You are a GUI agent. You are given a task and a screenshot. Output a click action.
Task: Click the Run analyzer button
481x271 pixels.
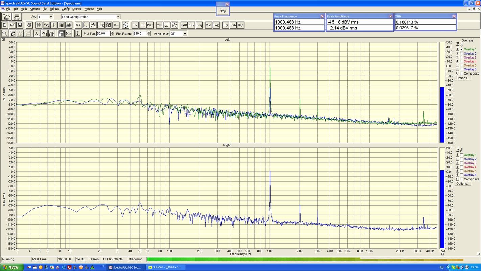click(x=6, y=17)
